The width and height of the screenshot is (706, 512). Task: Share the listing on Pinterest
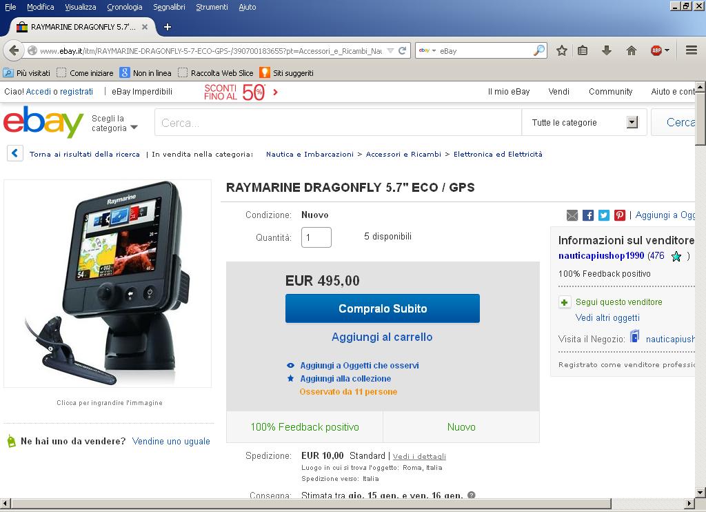point(620,215)
